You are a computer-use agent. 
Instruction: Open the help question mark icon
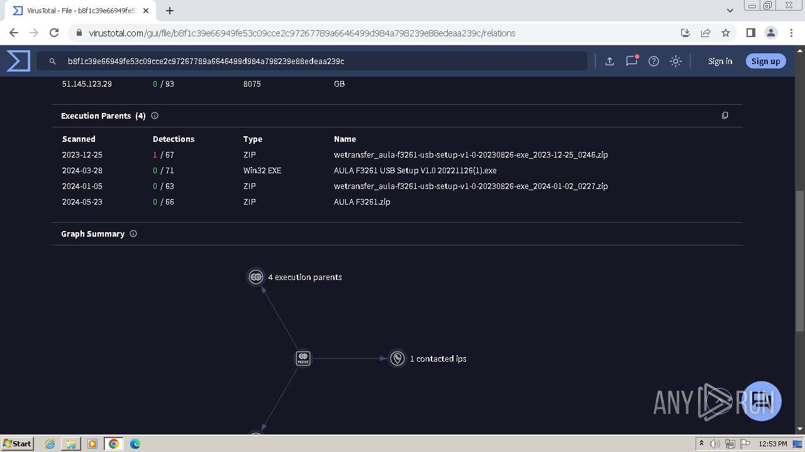click(x=653, y=61)
